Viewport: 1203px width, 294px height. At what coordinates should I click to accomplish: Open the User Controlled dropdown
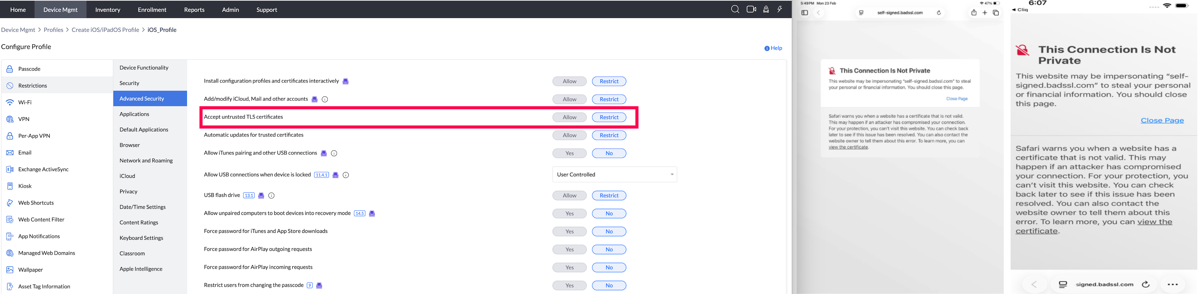click(614, 174)
